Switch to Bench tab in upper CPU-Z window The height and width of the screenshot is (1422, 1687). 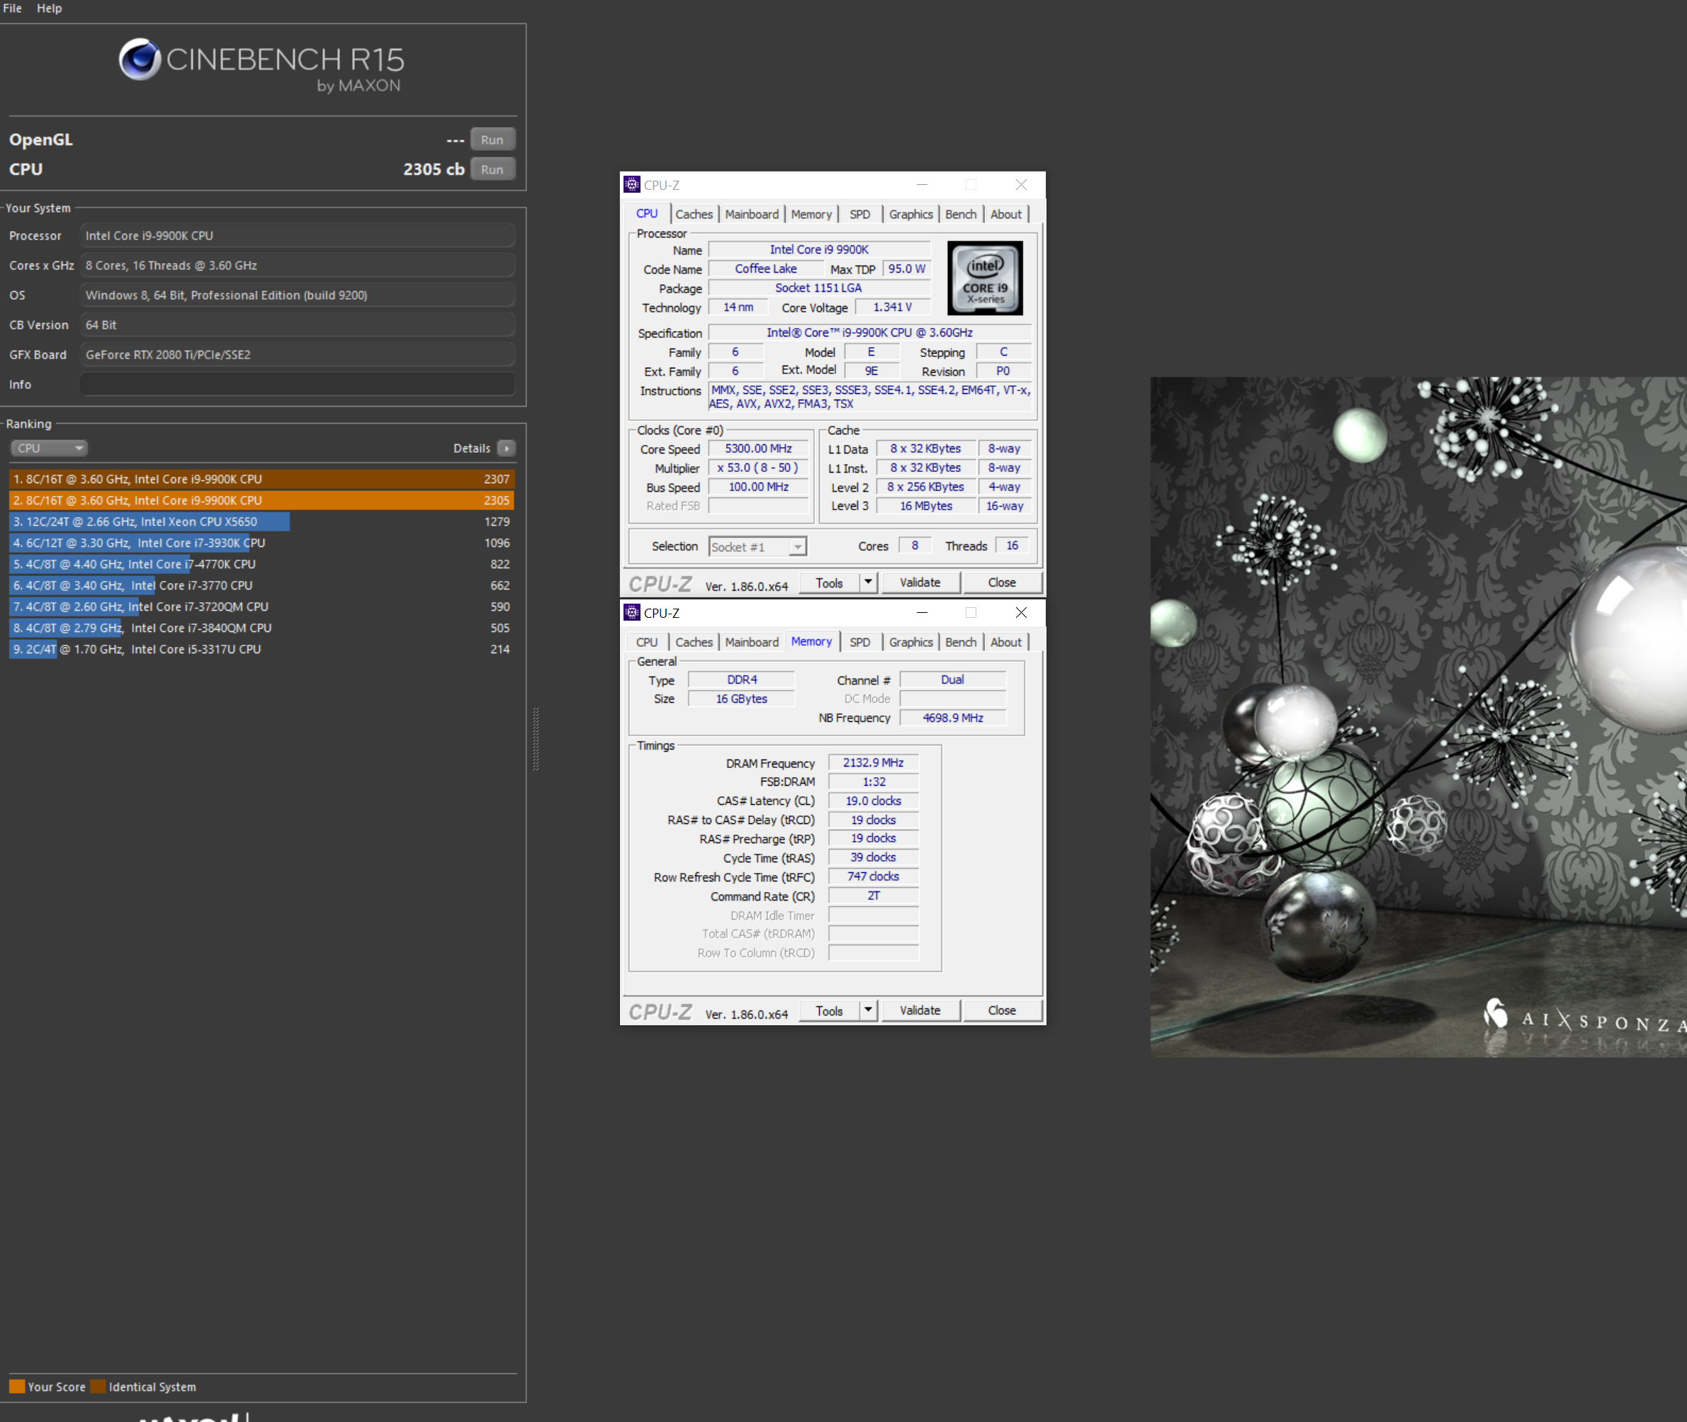(961, 215)
